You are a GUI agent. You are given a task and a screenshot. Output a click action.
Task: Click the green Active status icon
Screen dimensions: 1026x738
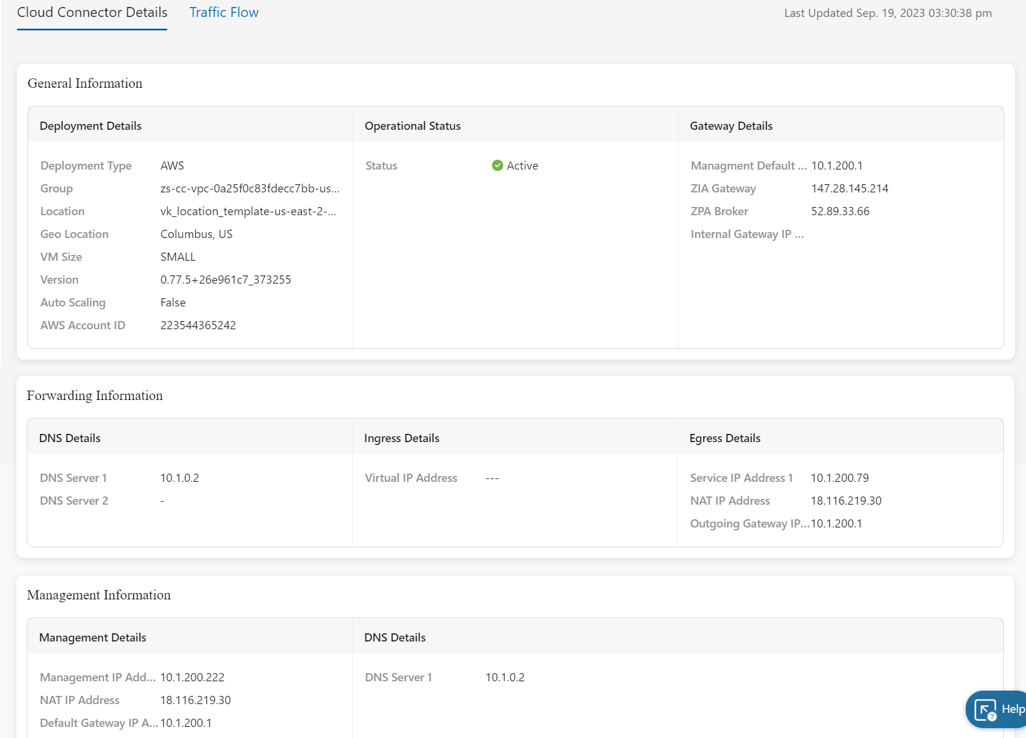pyautogui.click(x=498, y=165)
